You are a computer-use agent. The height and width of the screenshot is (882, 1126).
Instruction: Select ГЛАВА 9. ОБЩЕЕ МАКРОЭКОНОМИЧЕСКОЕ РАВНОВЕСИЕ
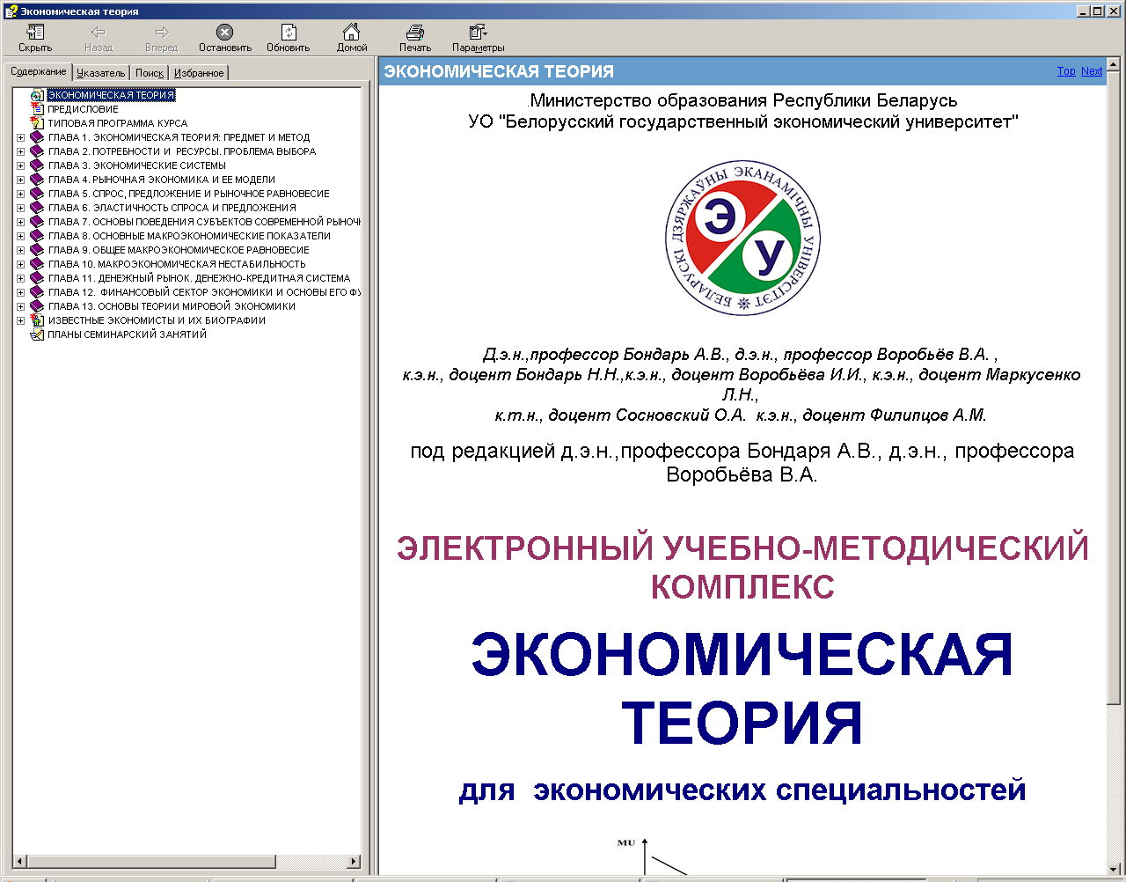click(x=179, y=250)
